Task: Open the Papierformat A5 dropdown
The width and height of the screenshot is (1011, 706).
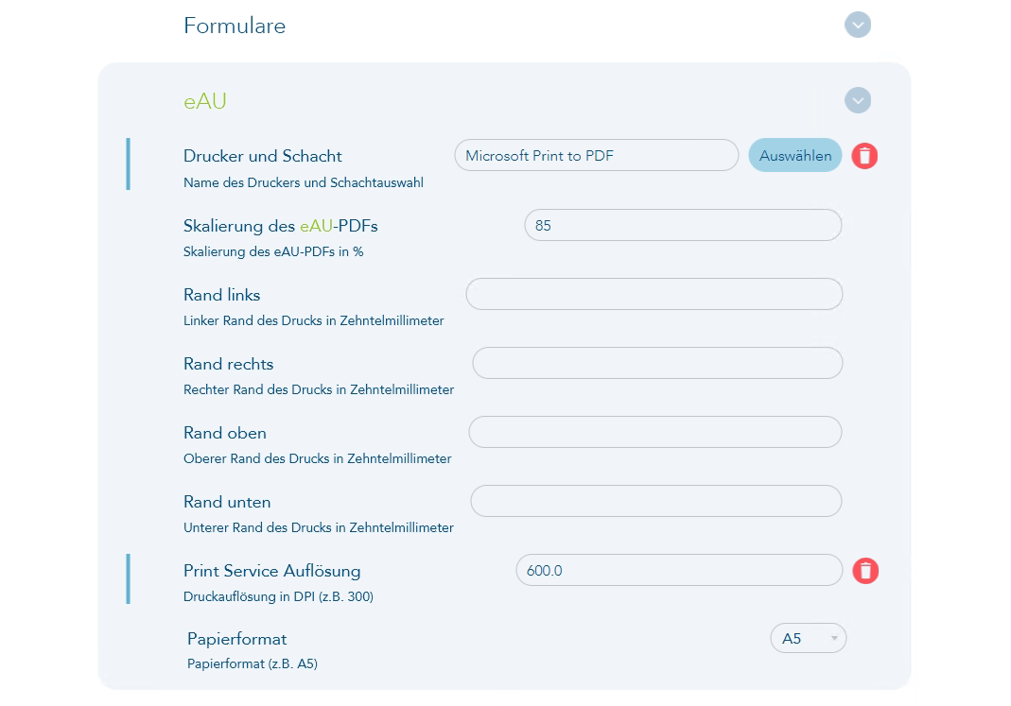Action: tap(808, 639)
